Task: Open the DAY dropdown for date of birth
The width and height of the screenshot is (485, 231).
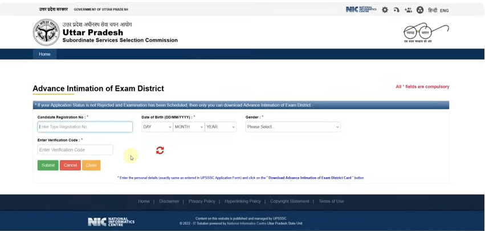Action: [157, 127]
